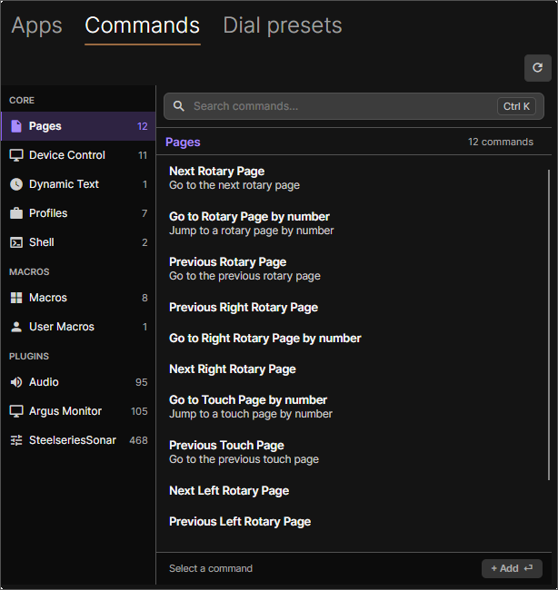558x590 pixels.
Task: Click the magnifier icon in search bar
Action: click(x=179, y=106)
